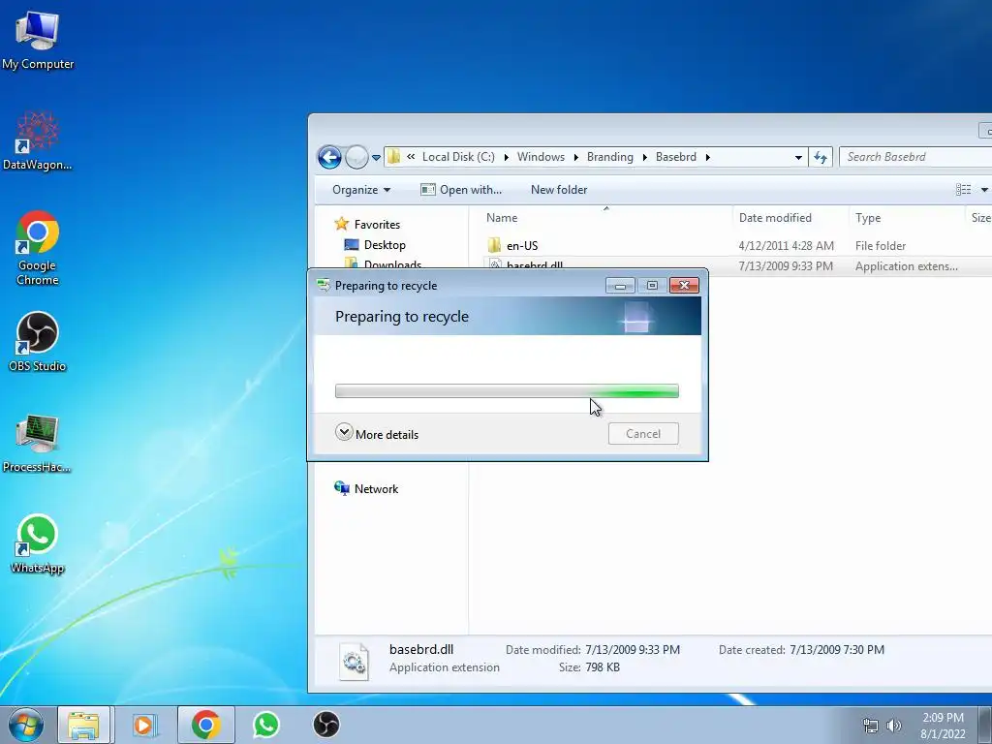Close the Preparing to recycle dialog

[x=684, y=286]
